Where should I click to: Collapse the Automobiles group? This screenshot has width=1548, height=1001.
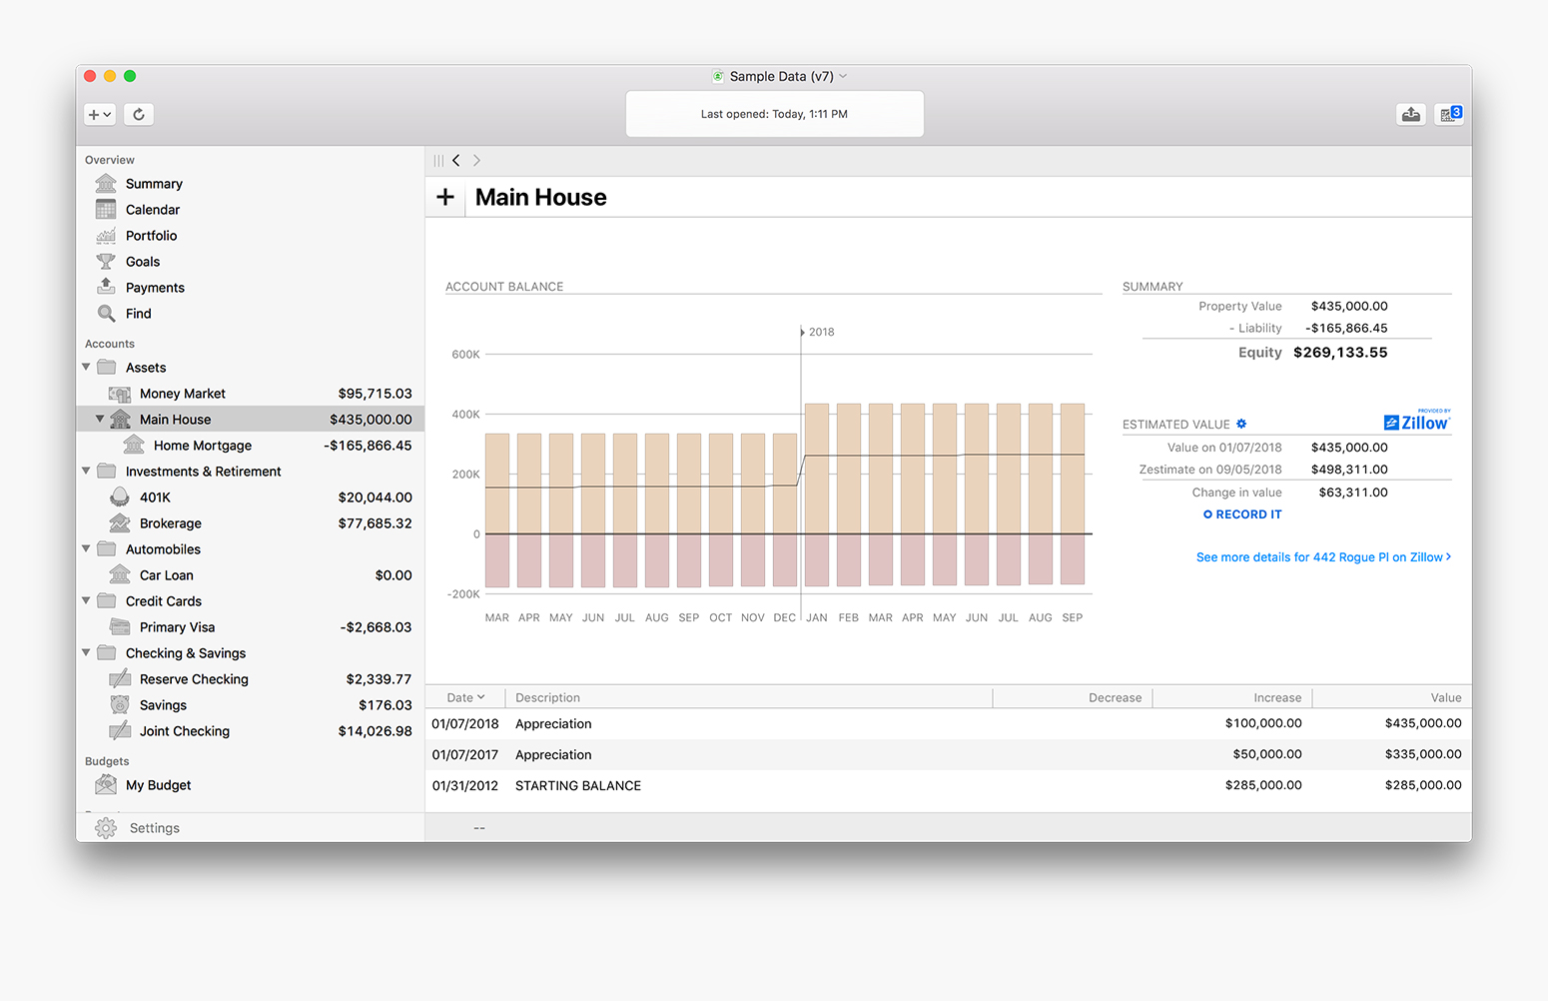point(86,548)
